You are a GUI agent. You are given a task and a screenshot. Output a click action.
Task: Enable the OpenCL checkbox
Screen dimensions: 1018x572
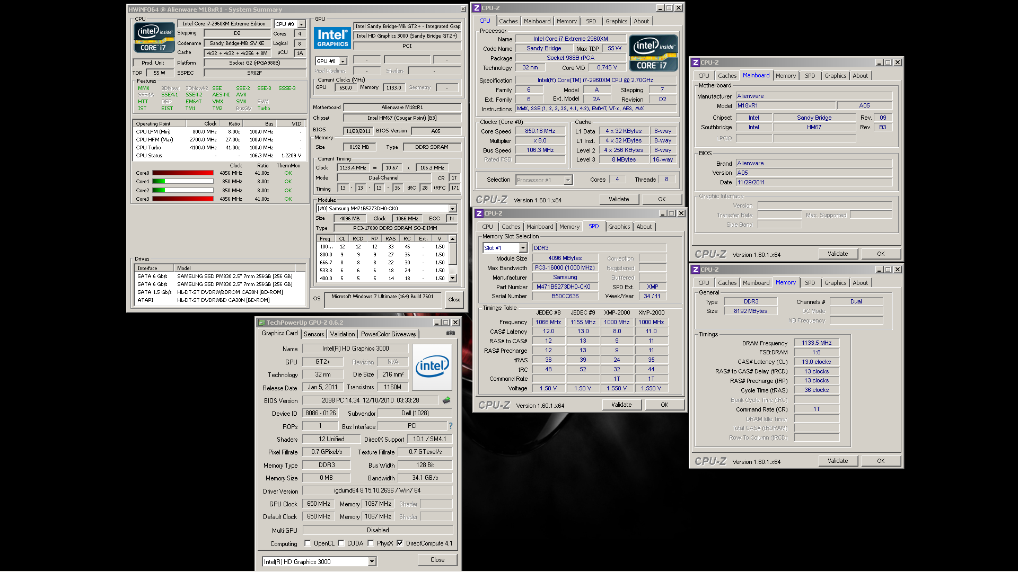(308, 543)
